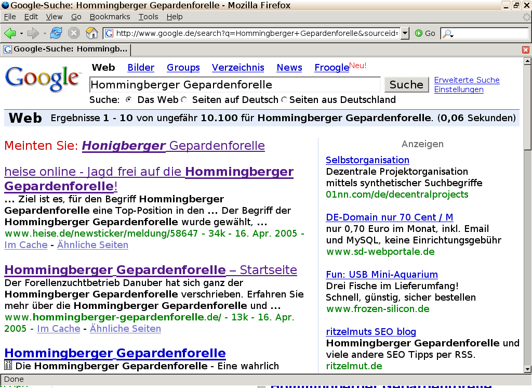Open the Bookmarks menu
Image resolution: width=532 pixels, height=388 pixels.
click(x=110, y=17)
